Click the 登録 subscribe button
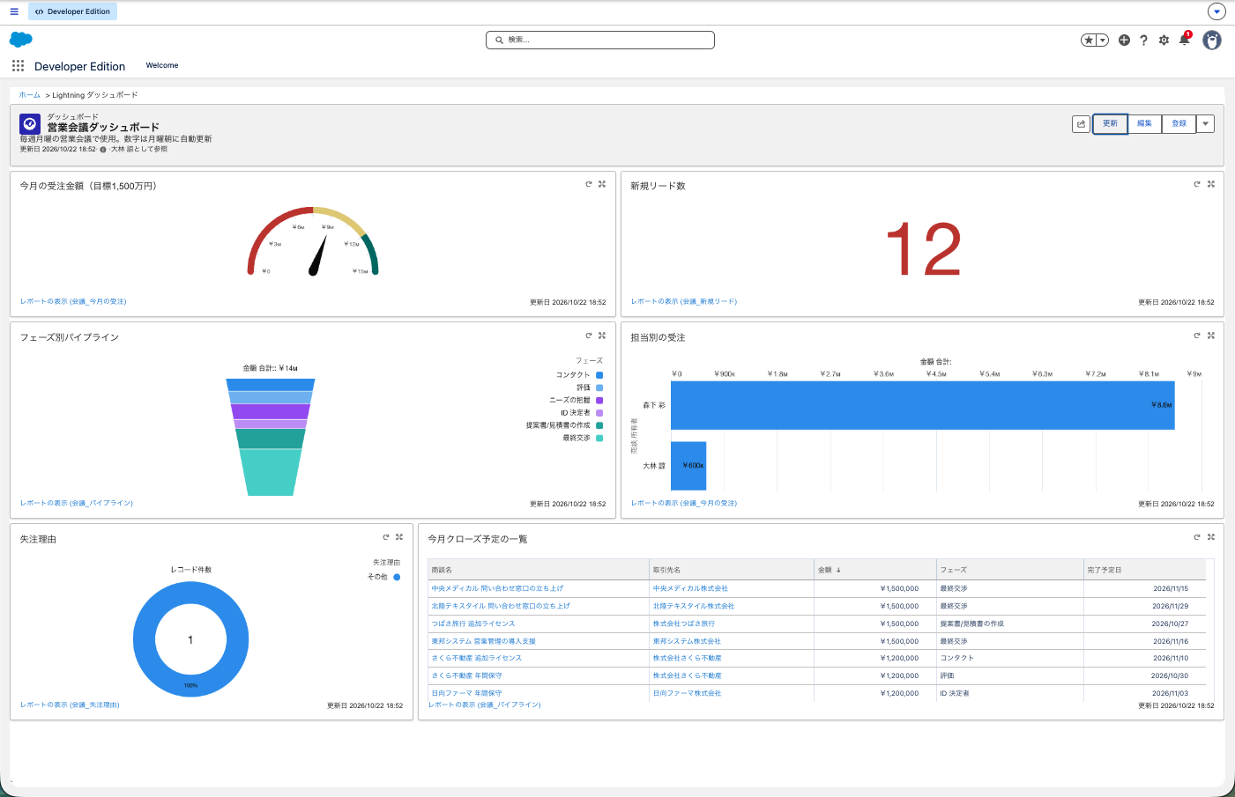The image size is (1235, 797). coord(1179,124)
